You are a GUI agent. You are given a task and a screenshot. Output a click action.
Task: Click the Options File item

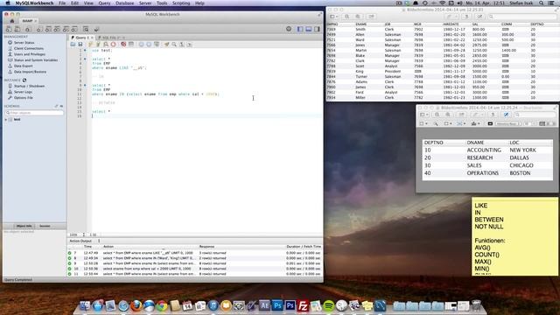(24, 97)
